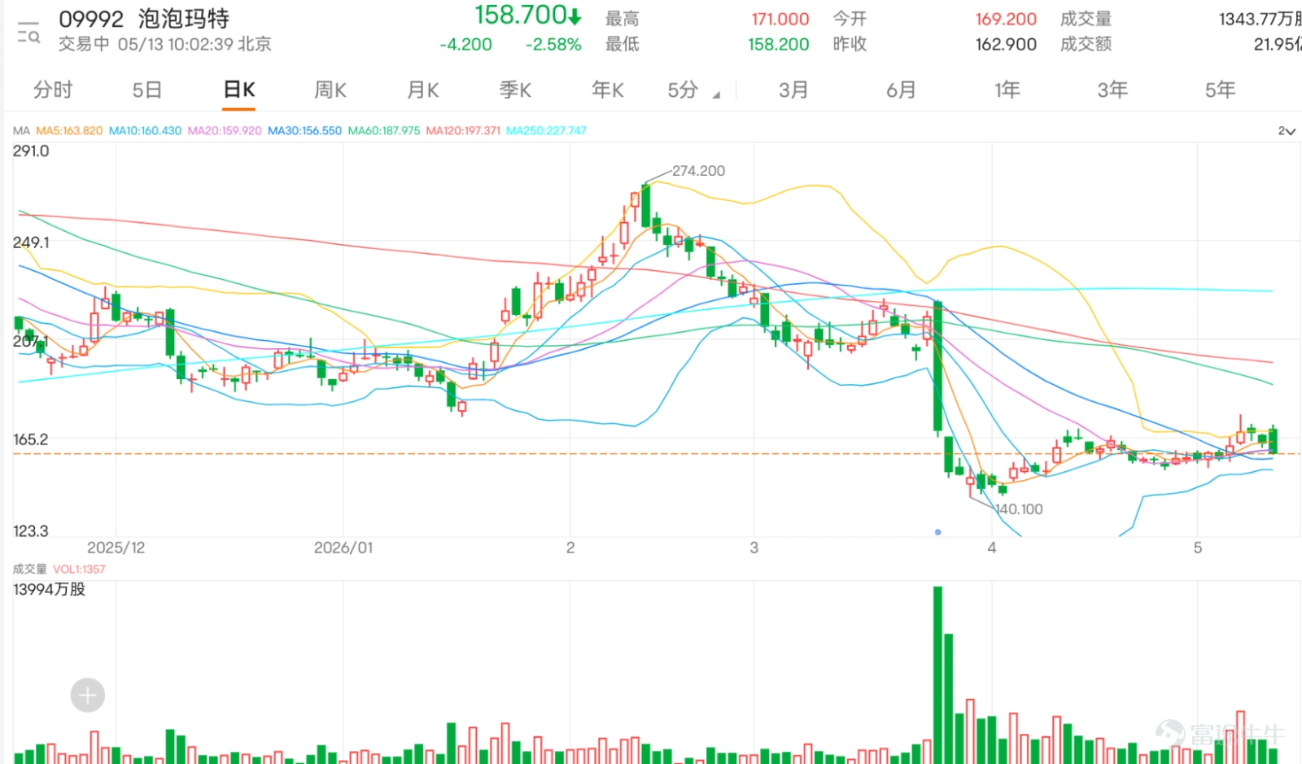Click the 今开 value 169.200
Screen dimensions: 1302x764
click(1006, 19)
